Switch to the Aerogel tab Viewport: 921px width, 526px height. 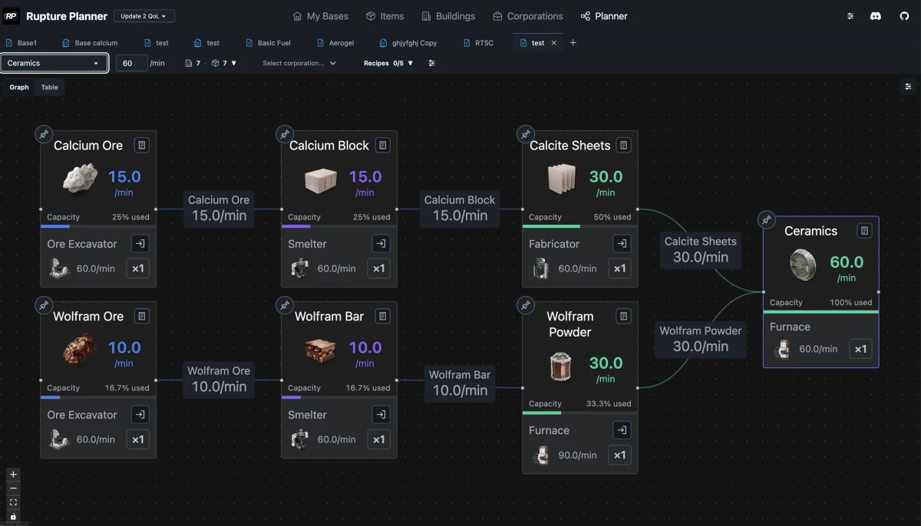click(335, 43)
